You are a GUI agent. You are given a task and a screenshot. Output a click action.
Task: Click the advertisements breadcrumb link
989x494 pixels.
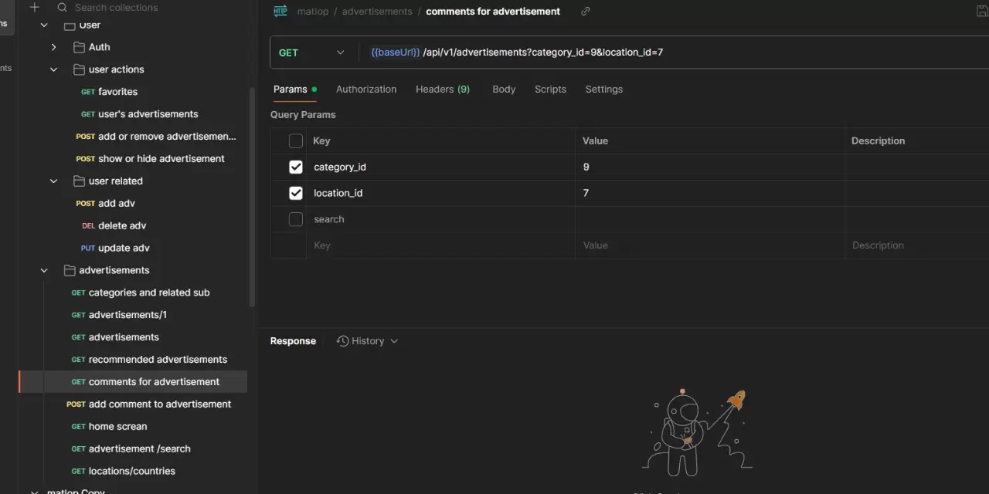tap(377, 12)
